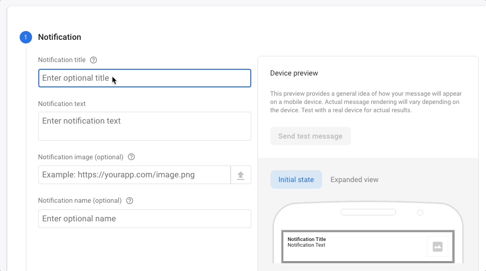Screen dimensions: 486x271
Task: Click the 'Notification image (optional)' label
Action: (x=81, y=157)
